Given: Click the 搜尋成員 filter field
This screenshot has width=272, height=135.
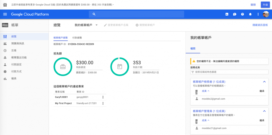Looking at the screenshot, I should [x=229, y=72].
